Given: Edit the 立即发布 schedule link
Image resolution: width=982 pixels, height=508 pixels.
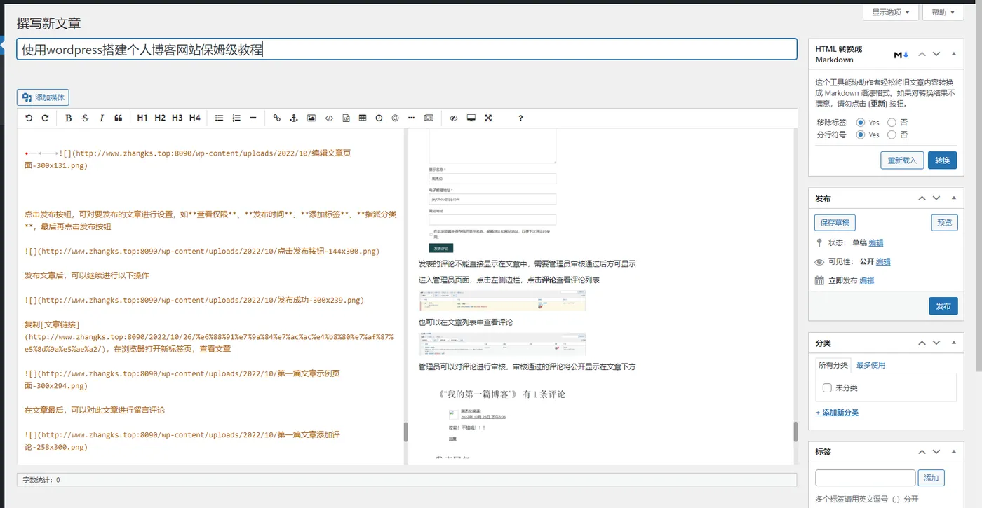Looking at the screenshot, I should 867,281.
